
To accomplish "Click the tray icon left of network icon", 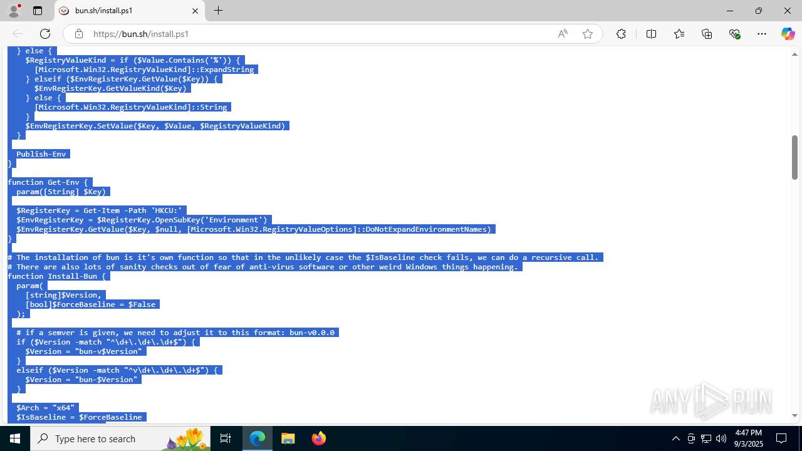I will [691, 438].
